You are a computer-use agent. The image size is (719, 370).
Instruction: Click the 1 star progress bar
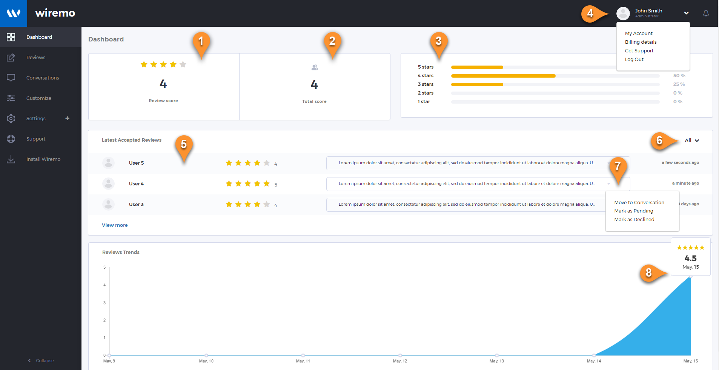(555, 102)
